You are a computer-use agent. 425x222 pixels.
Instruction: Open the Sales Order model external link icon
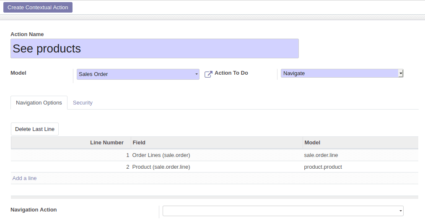click(x=208, y=74)
